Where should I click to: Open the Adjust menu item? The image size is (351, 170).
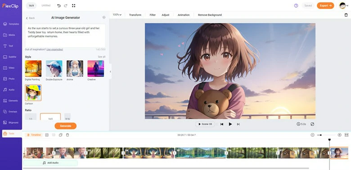(166, 15)
